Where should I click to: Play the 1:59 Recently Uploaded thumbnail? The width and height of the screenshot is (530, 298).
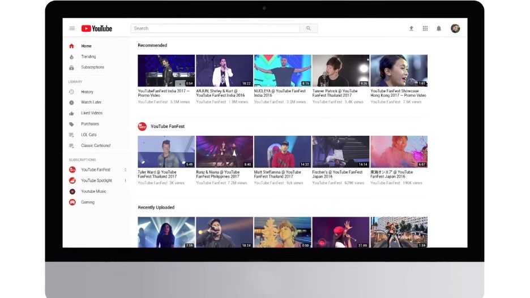pos(399,232)
